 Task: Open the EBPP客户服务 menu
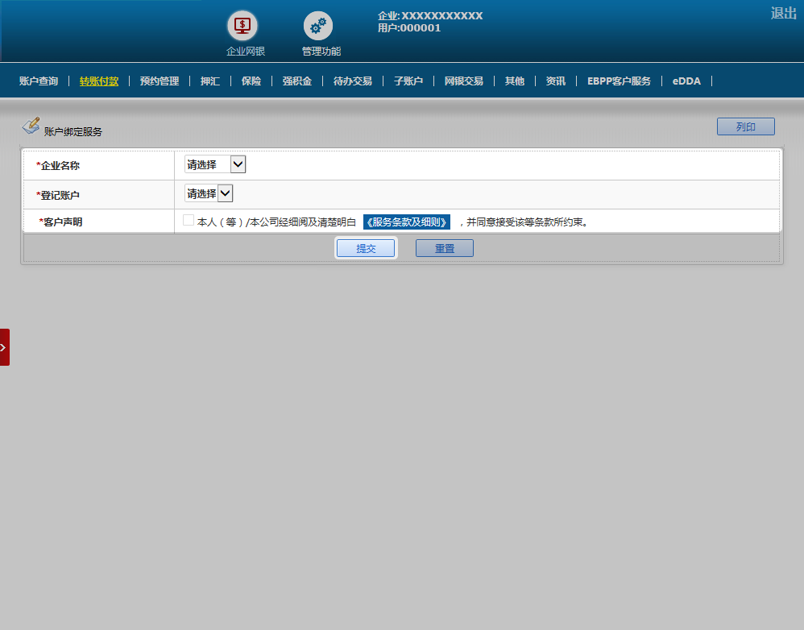tap(619, 81)
